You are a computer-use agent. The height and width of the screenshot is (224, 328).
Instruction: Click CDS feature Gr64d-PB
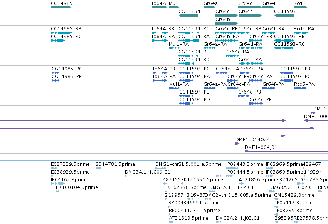244,96
